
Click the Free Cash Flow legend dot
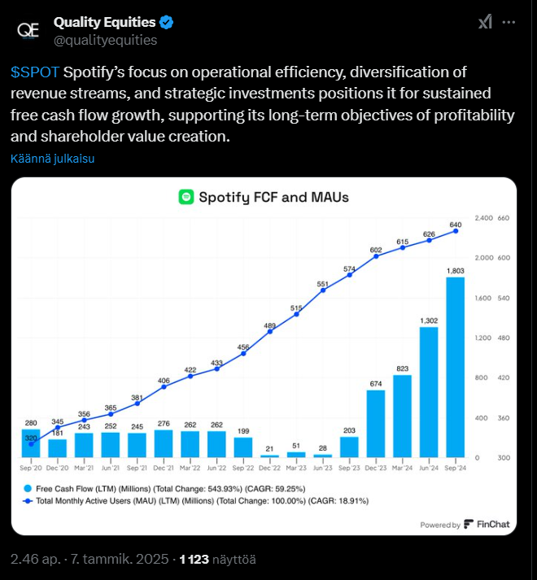tap(28, 488)
